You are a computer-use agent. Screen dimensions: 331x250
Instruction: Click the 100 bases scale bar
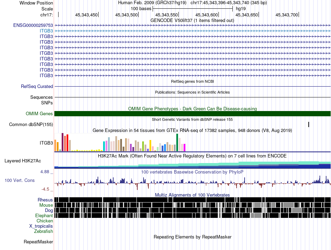[x=193, y=9]
